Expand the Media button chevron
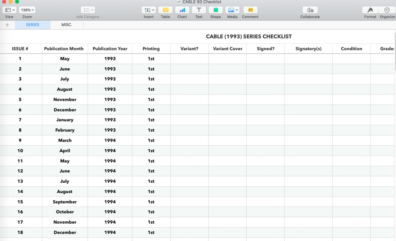 [x=237, y=10]
